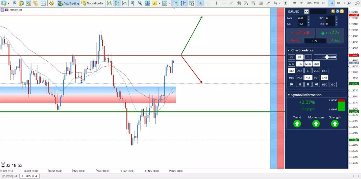
Task: Tile chart windows icon
Action: tap(148, 3)
